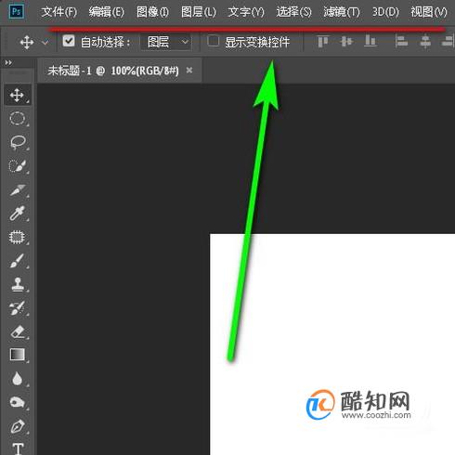Select the Clone Stamp tool
This screenshot has width=455, height=455.
[18, 284]
